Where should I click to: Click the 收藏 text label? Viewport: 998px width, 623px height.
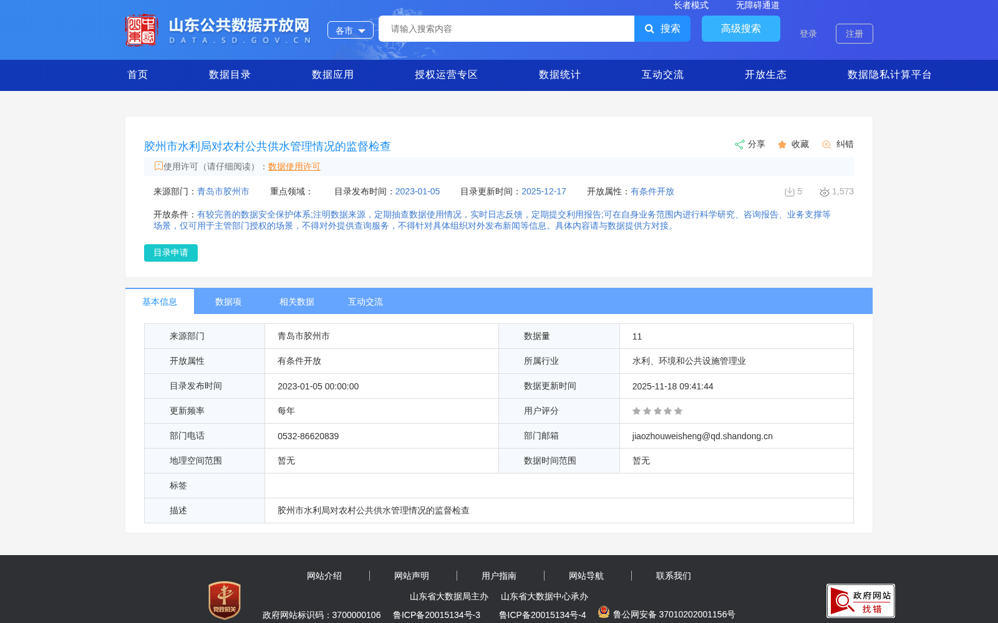pos(800,145)
